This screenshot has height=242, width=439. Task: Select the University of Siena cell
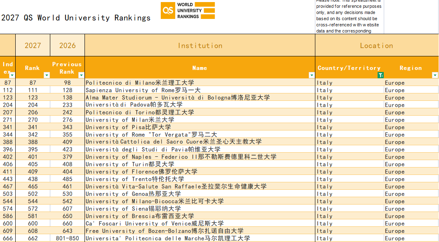pos(200,209)
